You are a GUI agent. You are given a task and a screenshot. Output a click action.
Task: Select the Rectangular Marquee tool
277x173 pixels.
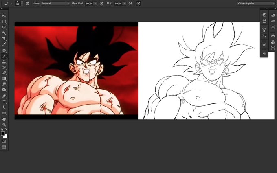[x=4, y=22]
